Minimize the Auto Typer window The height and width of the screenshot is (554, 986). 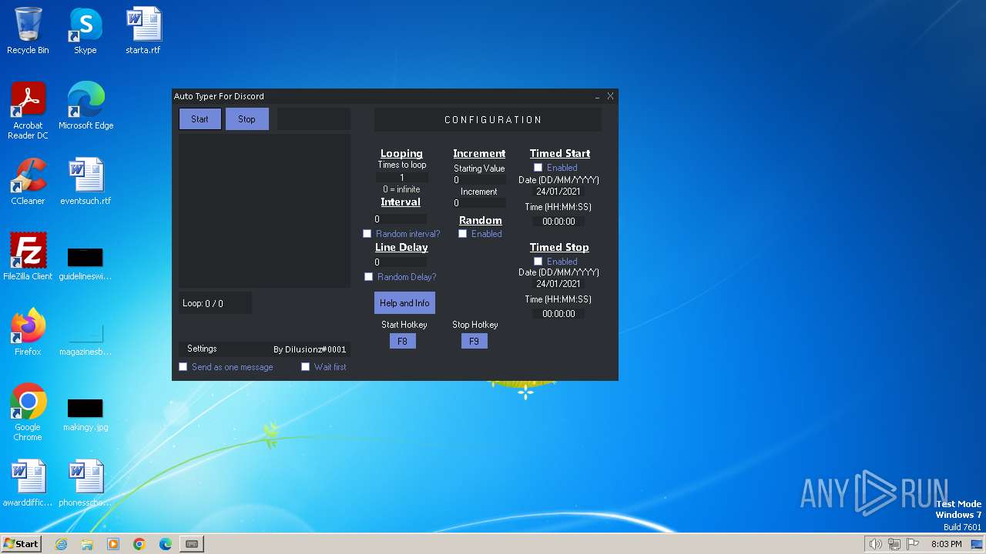[597, 96]
